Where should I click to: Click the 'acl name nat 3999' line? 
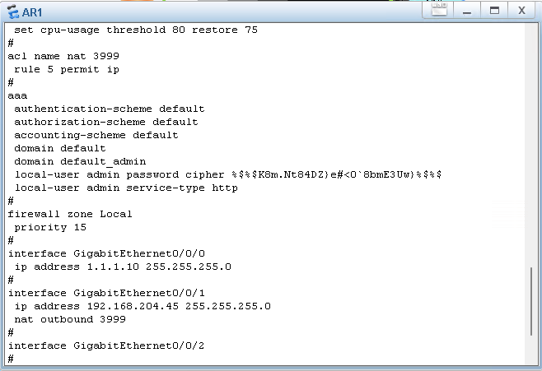[x=63, y=56]
